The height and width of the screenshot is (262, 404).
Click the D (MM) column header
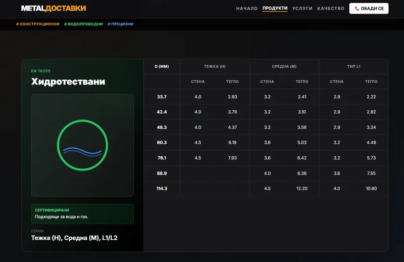[x=162, y=66]
